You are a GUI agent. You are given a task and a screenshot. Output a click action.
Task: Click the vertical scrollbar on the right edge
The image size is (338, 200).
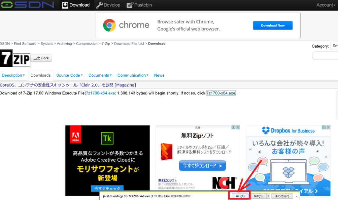point(337,105)
